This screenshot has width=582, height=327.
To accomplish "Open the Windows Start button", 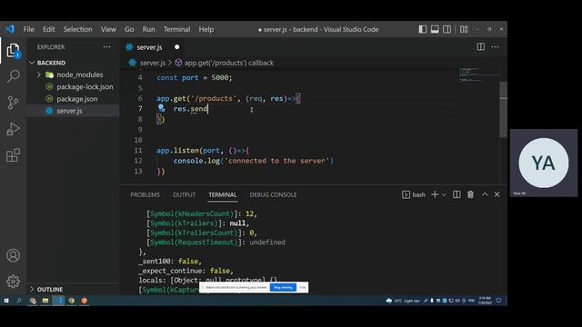I will 6,301.
